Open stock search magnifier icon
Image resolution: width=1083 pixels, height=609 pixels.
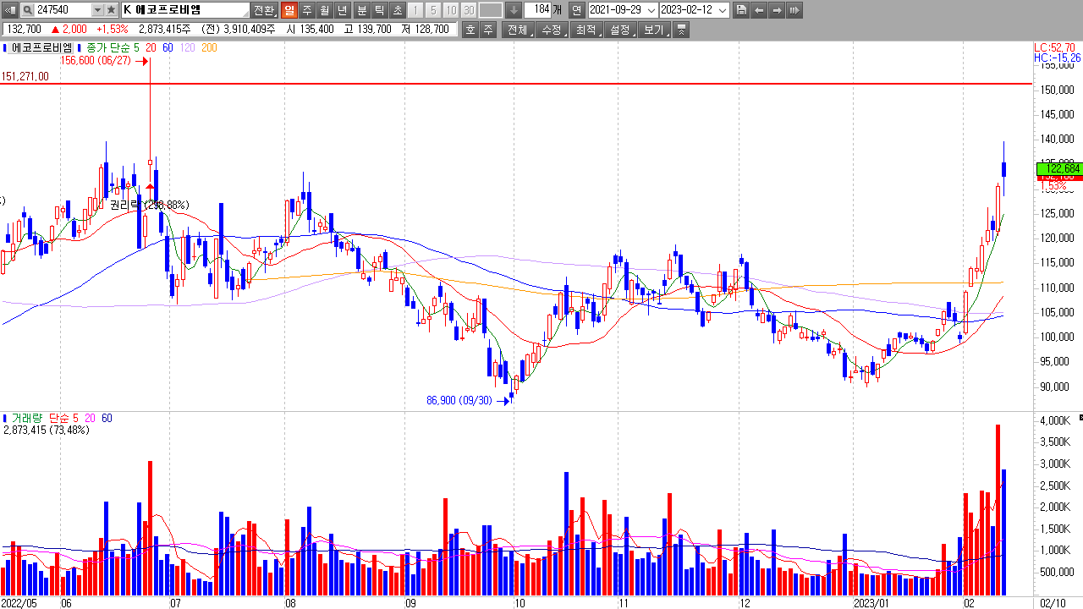point(27,10)
